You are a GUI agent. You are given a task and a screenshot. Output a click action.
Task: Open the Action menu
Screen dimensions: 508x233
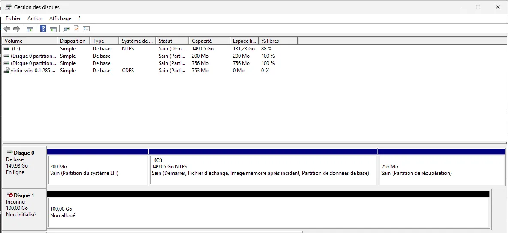point(35,18)
